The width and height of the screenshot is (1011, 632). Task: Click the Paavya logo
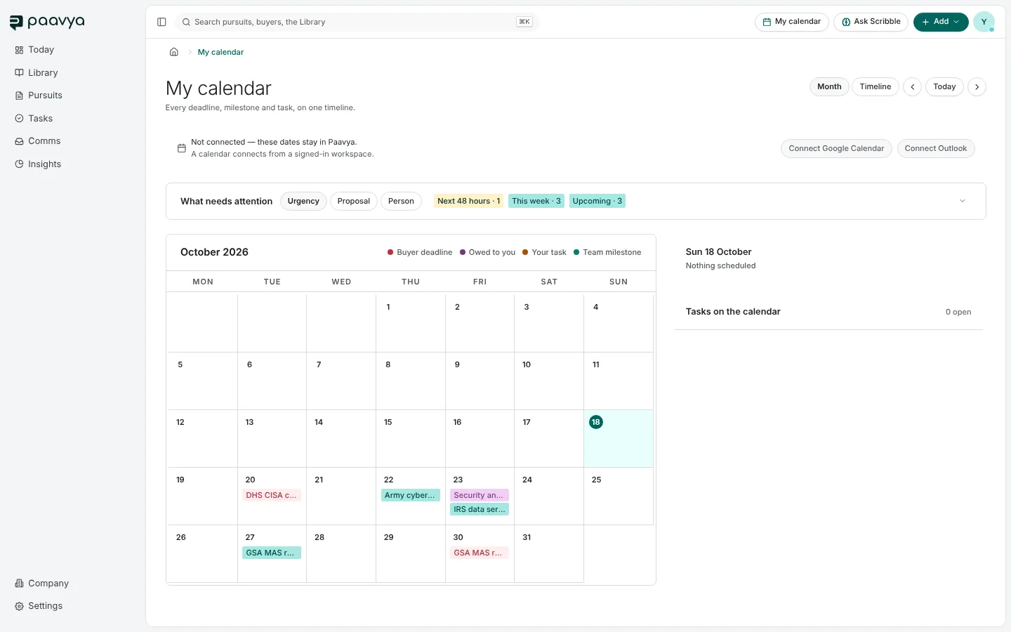click(47, 22)
